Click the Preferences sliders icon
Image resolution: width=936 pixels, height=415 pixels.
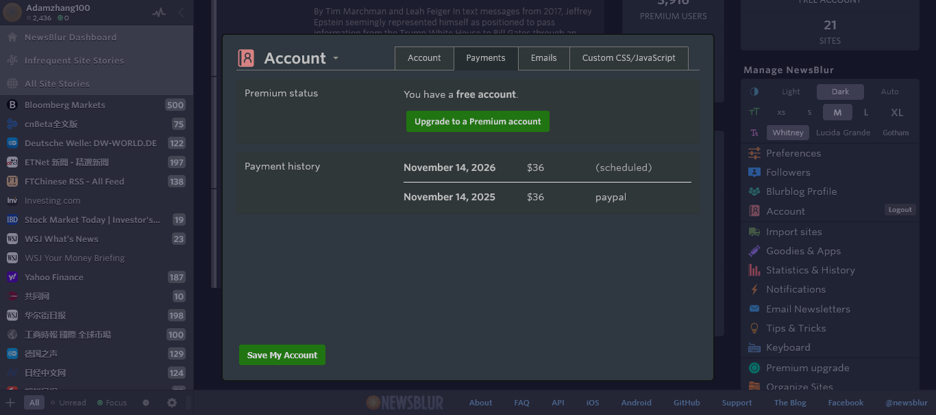pyautogui.click(x=754, y=153)
